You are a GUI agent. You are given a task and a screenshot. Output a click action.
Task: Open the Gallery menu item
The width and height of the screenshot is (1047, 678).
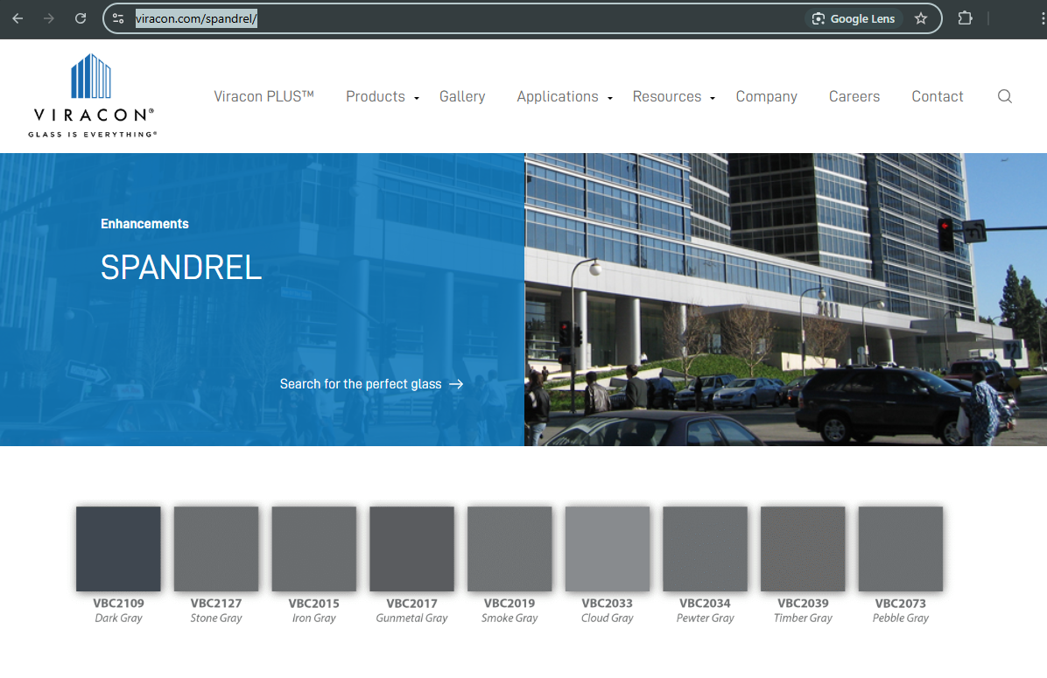462,96
